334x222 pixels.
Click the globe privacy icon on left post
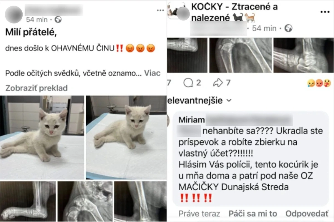click(x=58, y=20)
